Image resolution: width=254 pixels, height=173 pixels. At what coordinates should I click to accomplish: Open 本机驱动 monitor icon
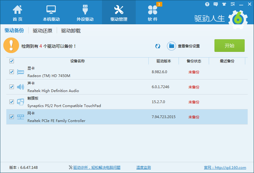click(51, 10)
